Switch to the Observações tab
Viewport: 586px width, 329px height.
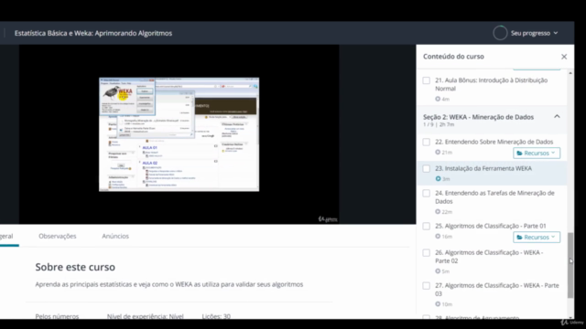point(57,236)
